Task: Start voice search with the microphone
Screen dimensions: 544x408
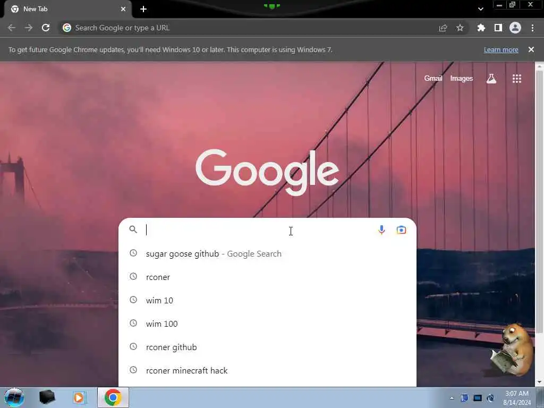Action: 381,229
